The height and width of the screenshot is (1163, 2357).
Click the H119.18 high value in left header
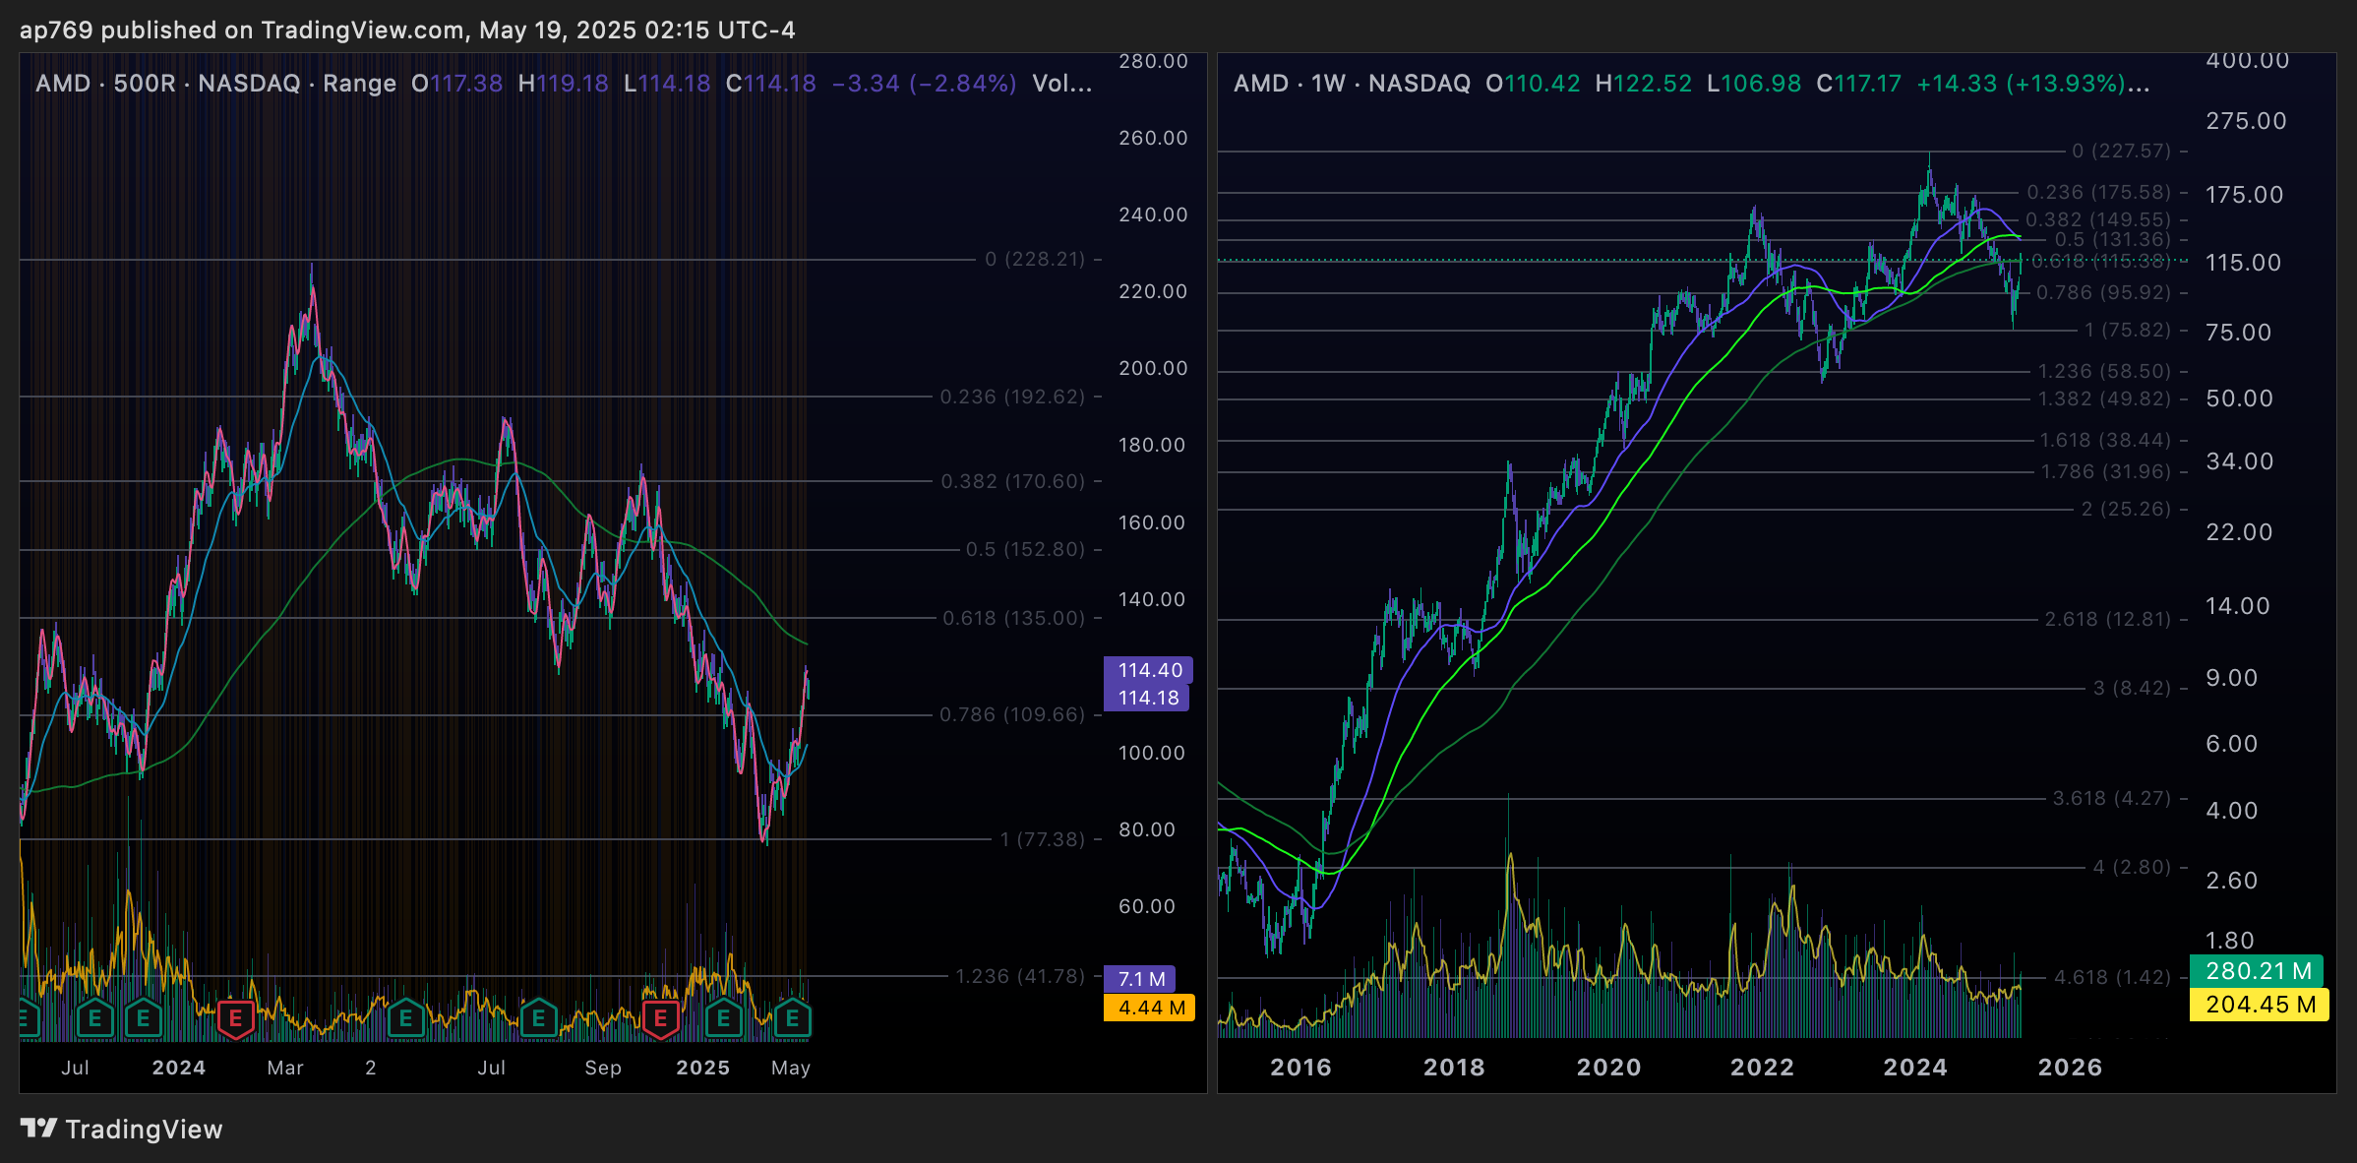(564, 84)
